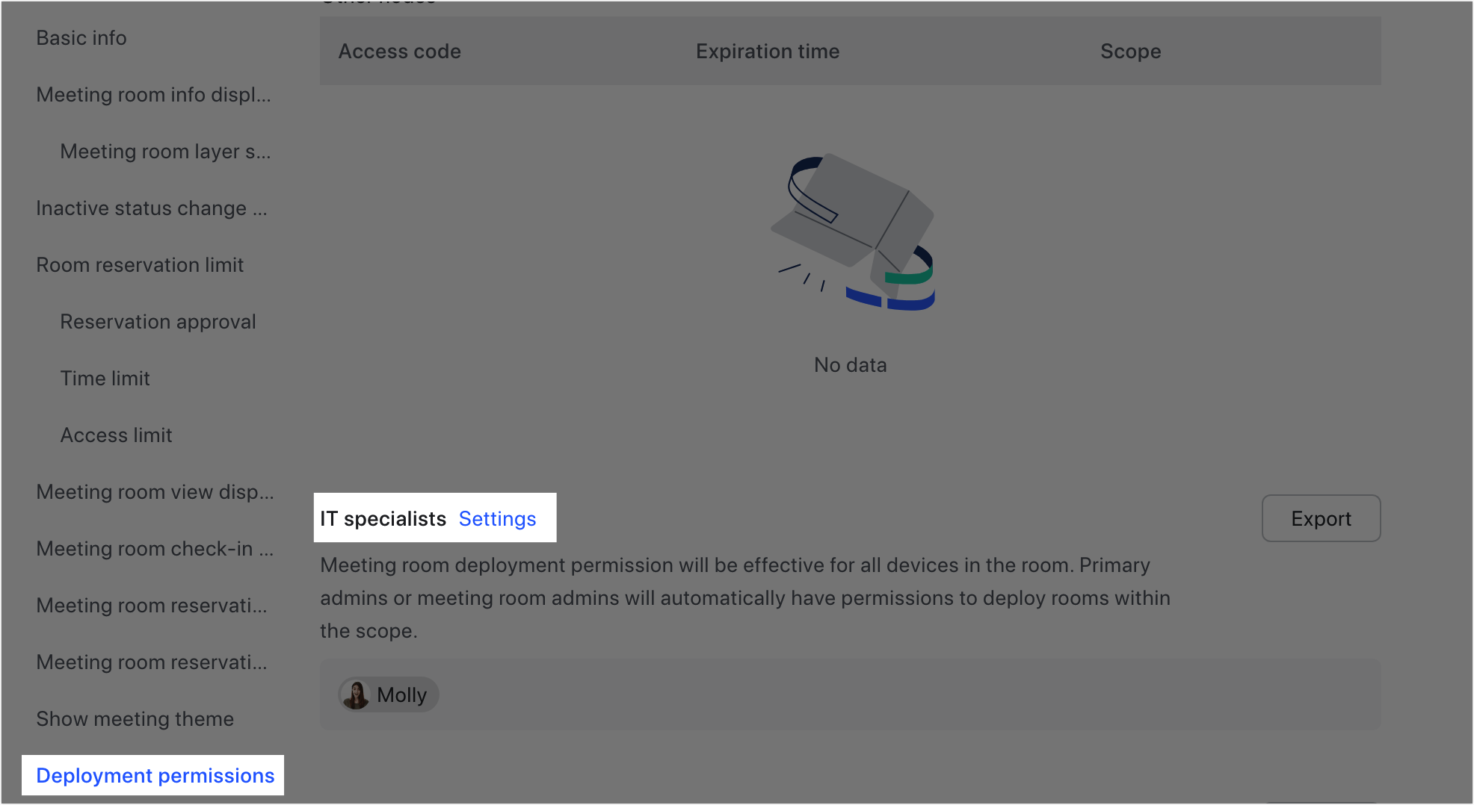Image resolution: width=1474 pixels, height=805 pixels.
Task: Open Settings for IT specialists
Action: coord(497,518)
